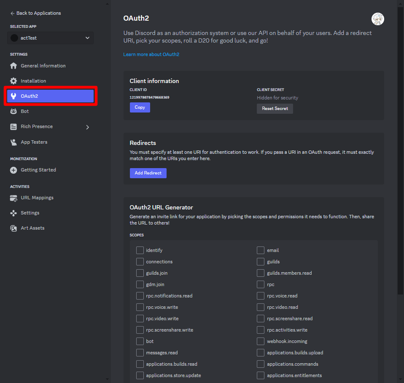Viewport: 404px width, 383px height.
Task: Click the Activities Settings gamepad icon
Action: 13,213
